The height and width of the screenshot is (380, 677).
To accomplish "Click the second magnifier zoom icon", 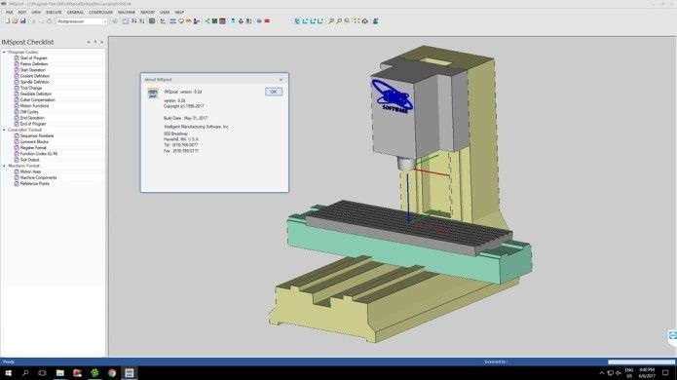I will pos(339,21).
